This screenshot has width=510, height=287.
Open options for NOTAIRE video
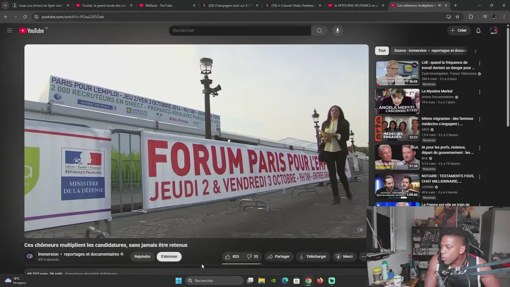click(479, 177)
